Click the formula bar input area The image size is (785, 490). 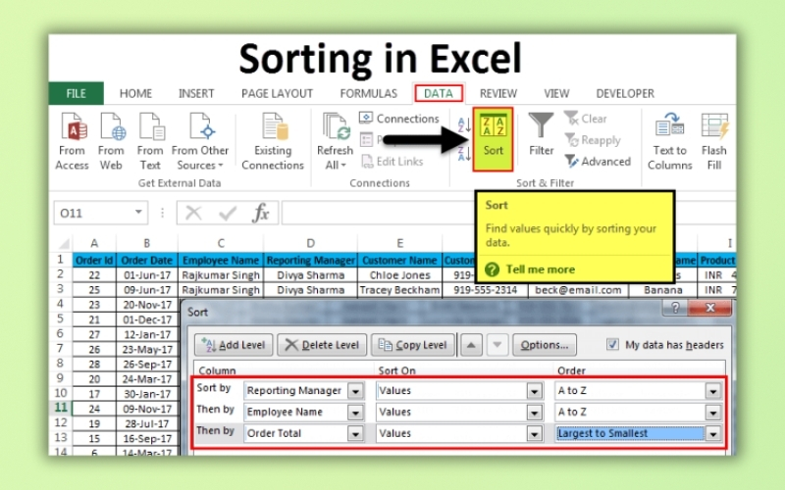coord(379,213)
